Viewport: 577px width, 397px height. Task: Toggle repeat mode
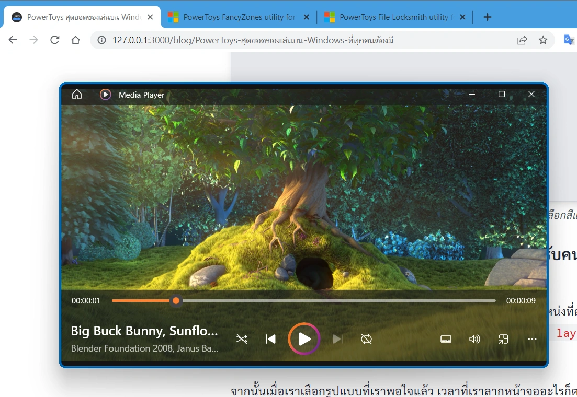(x=367, y=339)
